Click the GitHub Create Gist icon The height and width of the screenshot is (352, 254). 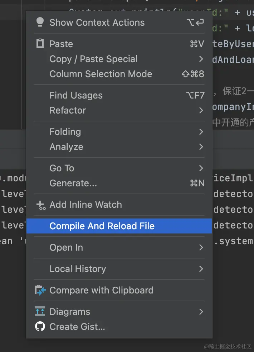pos(40,326)
